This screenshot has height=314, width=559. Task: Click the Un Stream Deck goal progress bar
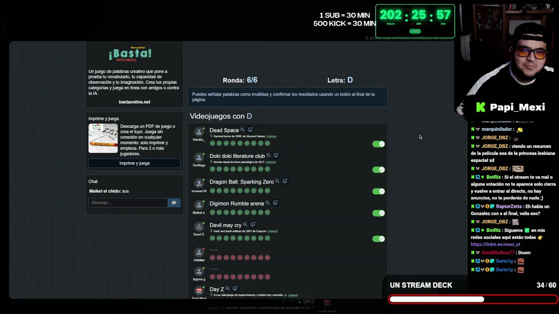click(473, 299)
